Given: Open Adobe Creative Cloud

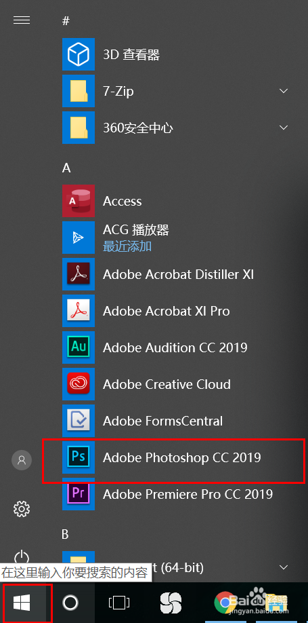Looking at the screenshot, I should point(79,384).
